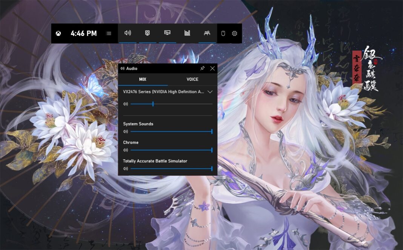Image resolution: width=403 pixels, height=250 pixels.
Task: Mute Chrome audio
Action: pyautogui.click(x=126, y=150)
